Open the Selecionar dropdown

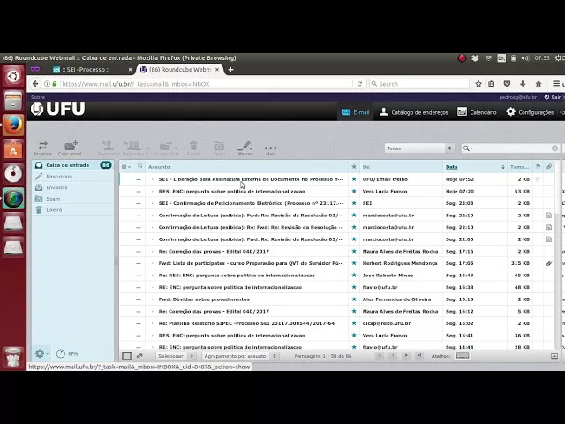pos(176,356)
